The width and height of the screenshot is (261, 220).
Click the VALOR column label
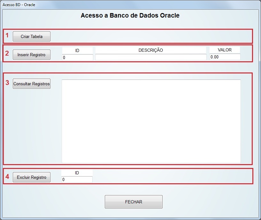225,50
